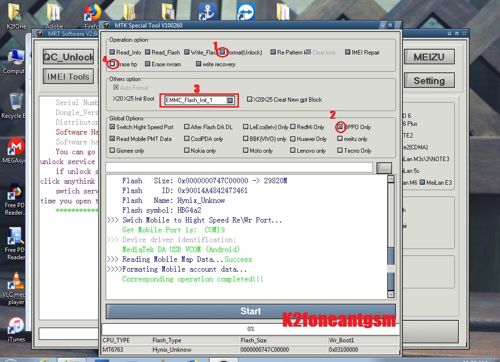Click the browse file button with dots
The height and width of the screenshot is (362, 500).
[384, 167]
